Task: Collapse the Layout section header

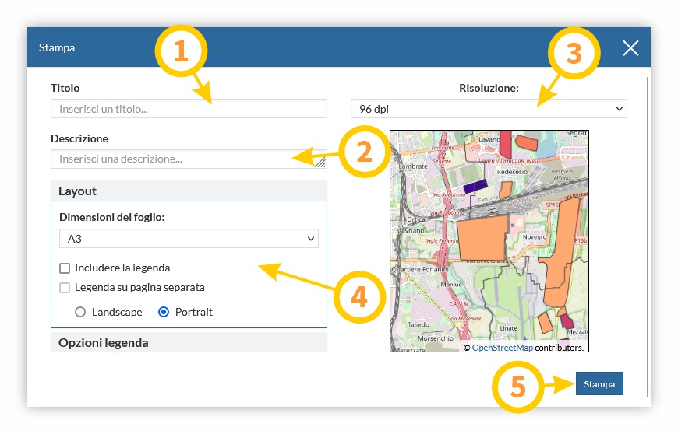Action: [x=189, y=191]
